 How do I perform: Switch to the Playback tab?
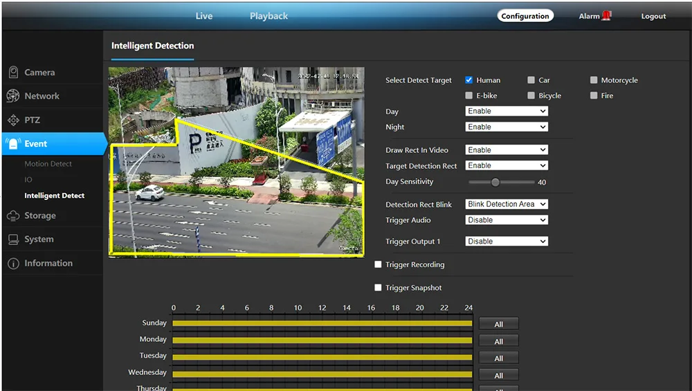pos(268,16)
